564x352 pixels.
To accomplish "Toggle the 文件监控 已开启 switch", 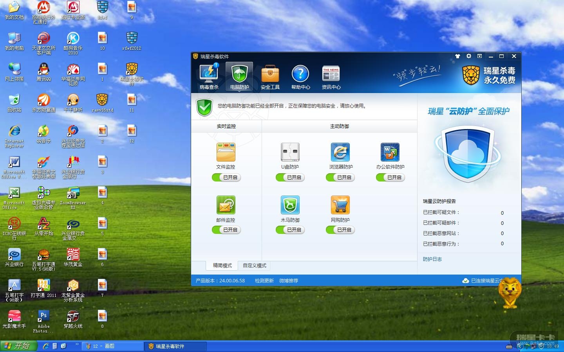I will point(226,178).
